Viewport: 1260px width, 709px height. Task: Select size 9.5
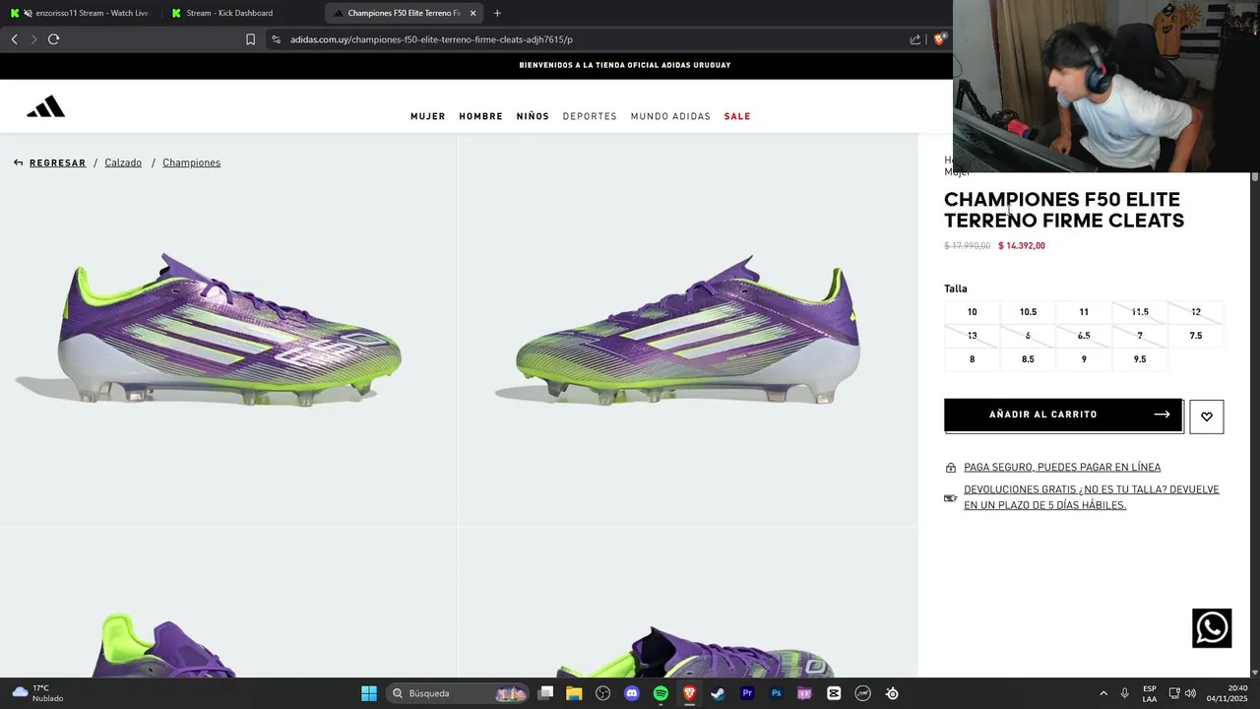pyautogui.click(x=1140, y=359)
